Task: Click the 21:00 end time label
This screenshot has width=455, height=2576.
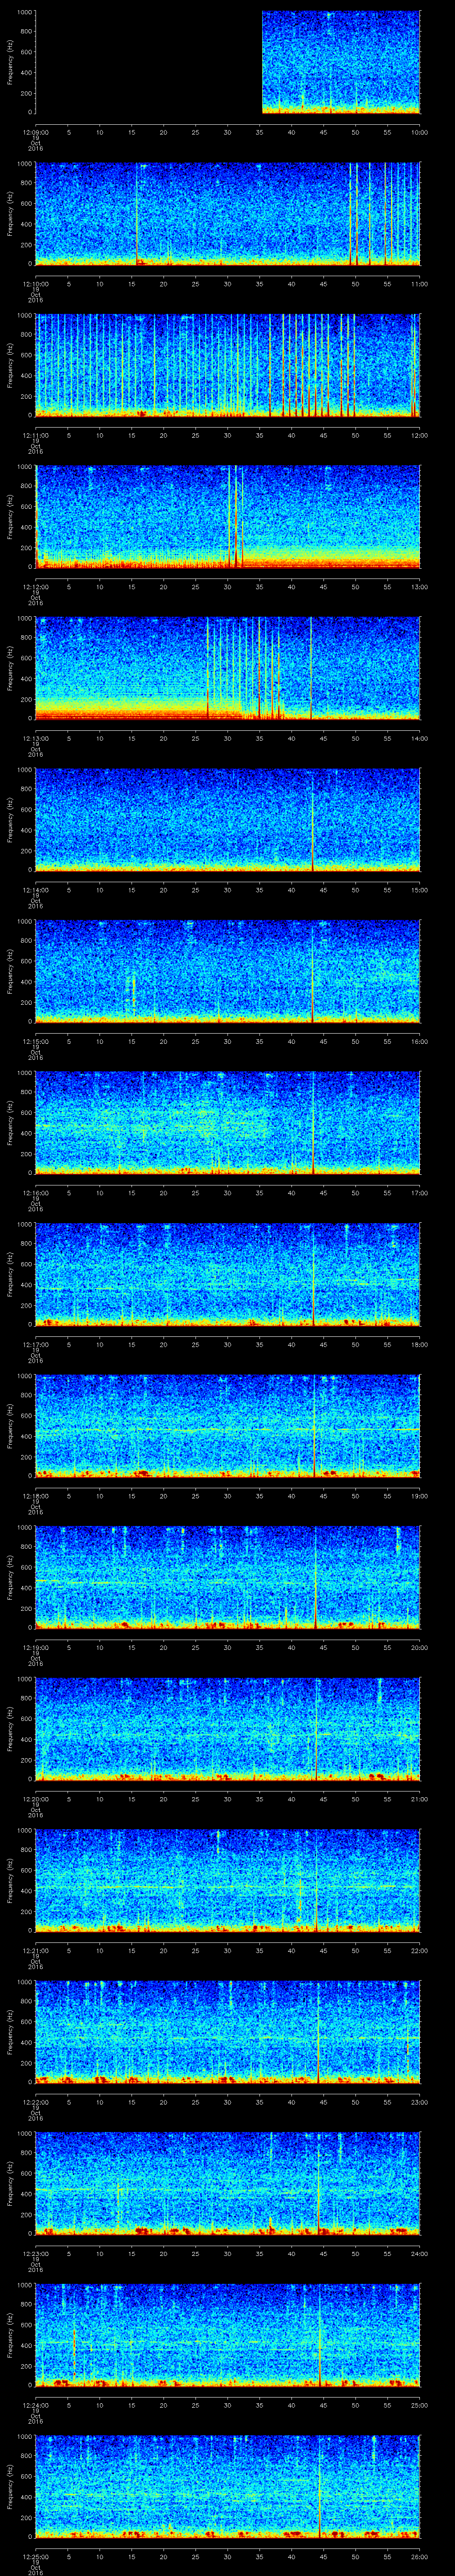Action: [419, 1799]
